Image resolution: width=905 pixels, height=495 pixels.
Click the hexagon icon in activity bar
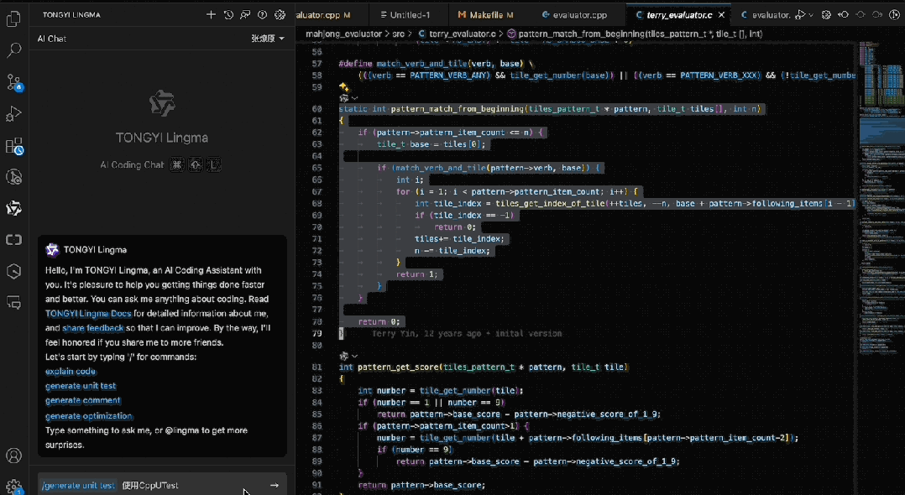(13, 271)
